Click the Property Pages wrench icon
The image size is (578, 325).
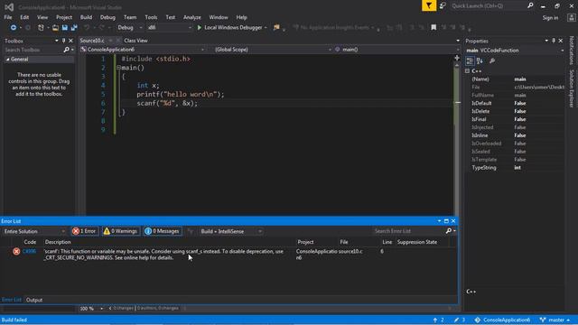pos(492,60)
